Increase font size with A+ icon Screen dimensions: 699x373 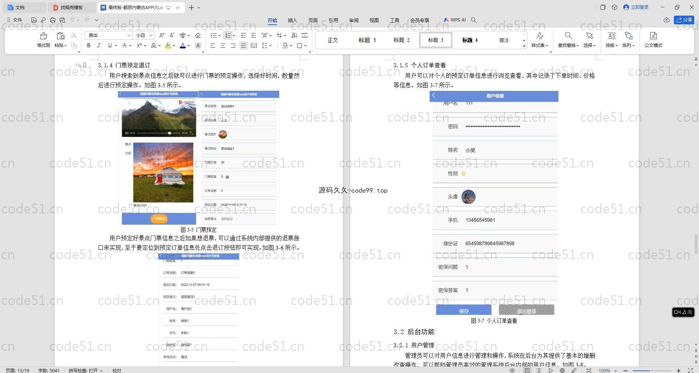[x=162, y=35]
